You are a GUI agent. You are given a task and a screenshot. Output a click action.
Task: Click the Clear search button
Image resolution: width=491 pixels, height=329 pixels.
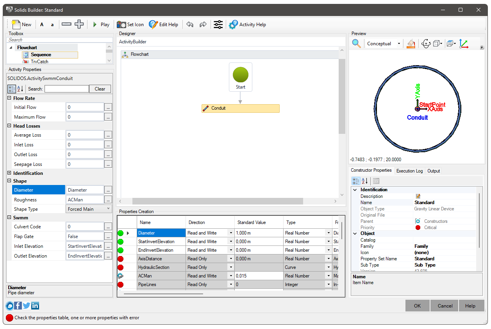tap(100, 89)
